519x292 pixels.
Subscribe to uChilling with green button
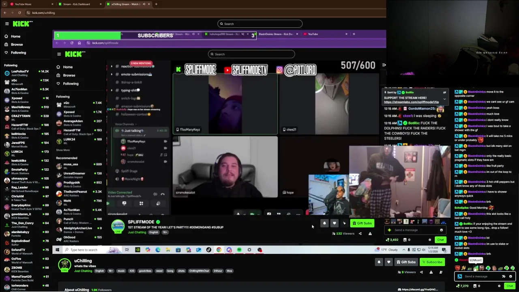pos(432,262)
